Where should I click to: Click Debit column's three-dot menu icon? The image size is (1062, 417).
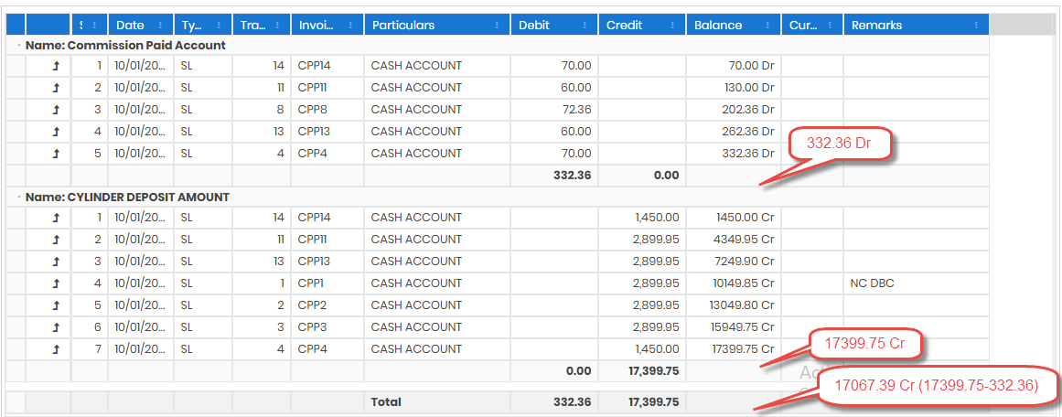585,26
